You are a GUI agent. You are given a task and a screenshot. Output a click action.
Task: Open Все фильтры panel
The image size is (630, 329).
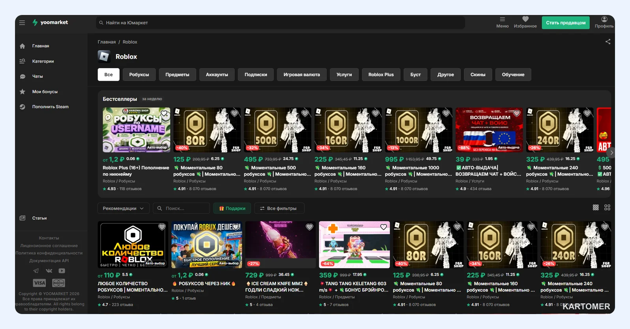point(279,208)
